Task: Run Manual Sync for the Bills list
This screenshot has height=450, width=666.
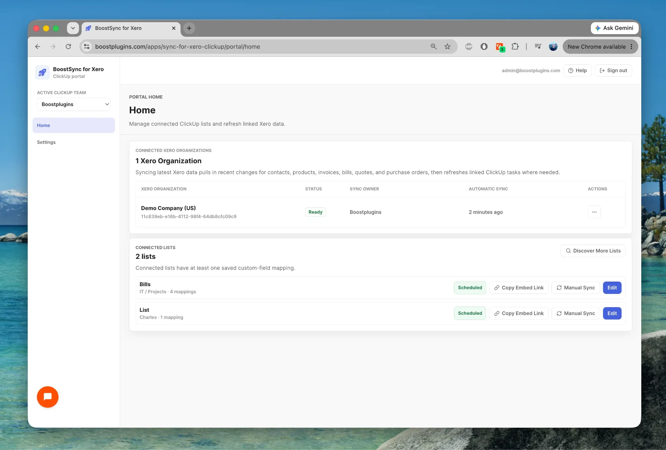Action: 576,288
